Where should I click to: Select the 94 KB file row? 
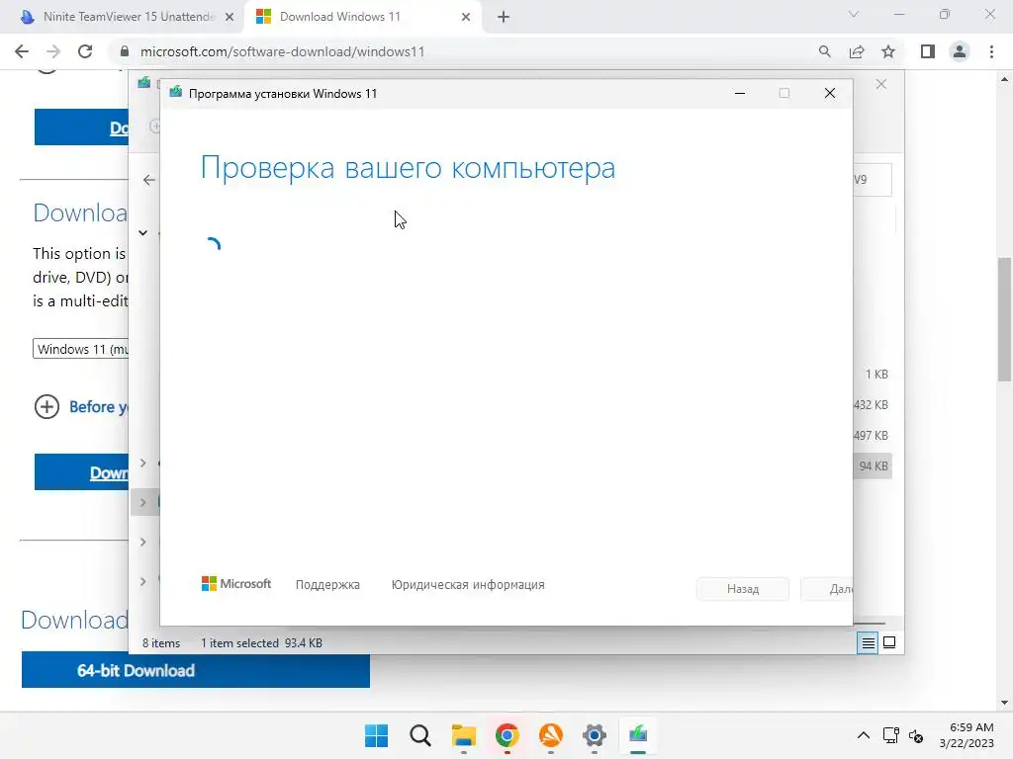pyautogui.click(x=873, y=466)
